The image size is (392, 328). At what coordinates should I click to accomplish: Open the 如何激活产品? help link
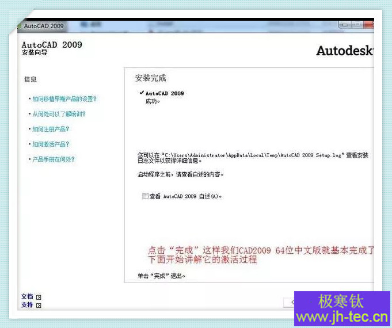tap(51, 144)
